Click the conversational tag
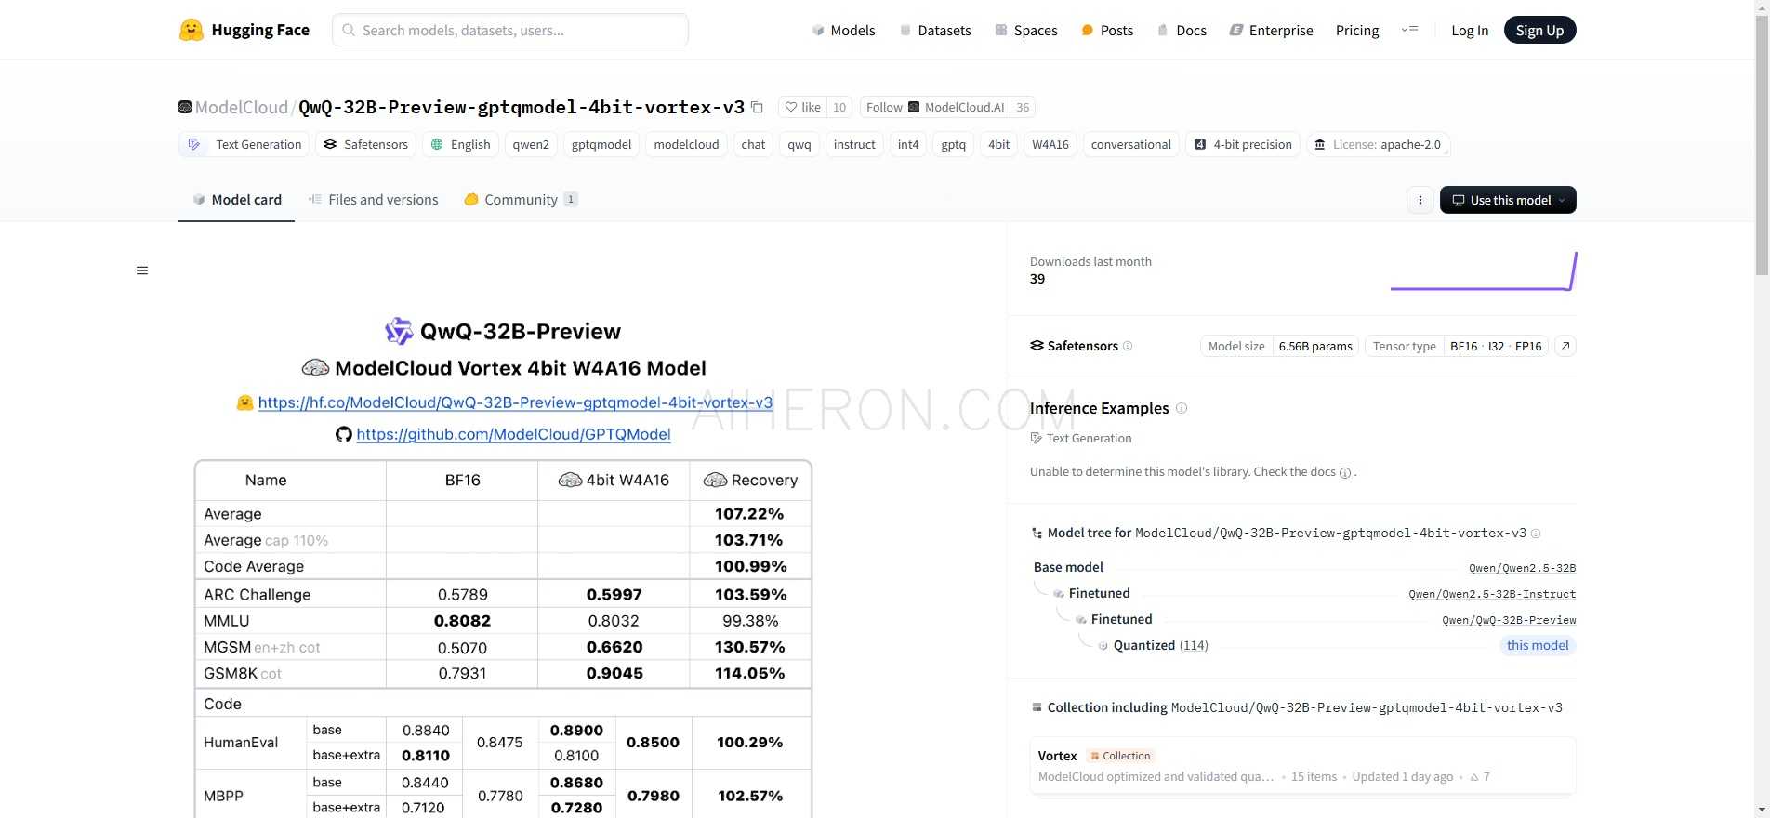 [x=1130, y=144]
